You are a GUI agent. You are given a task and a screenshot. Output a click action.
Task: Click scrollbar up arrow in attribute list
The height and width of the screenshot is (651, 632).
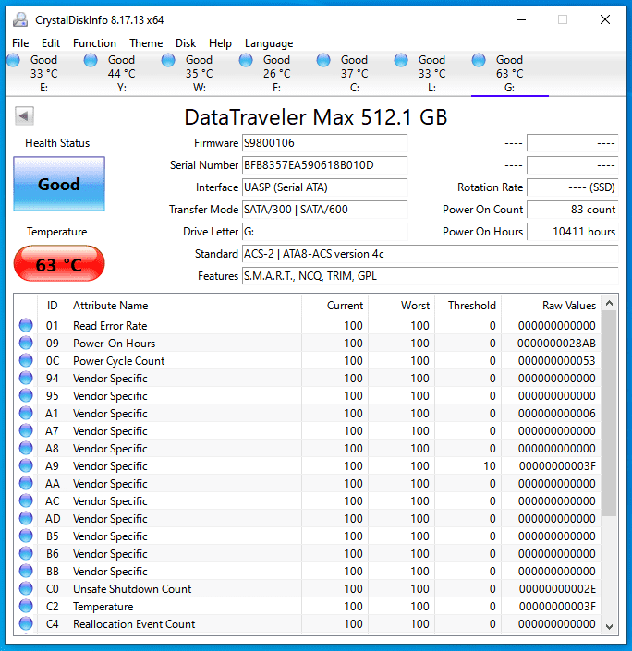[610, 303]
